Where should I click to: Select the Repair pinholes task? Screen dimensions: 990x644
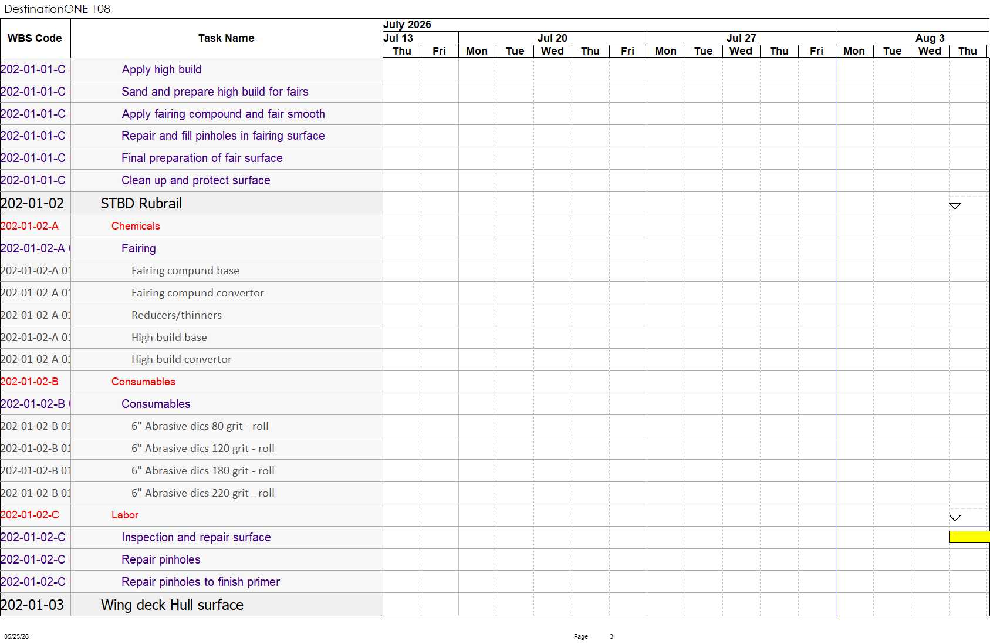(161, 559)
